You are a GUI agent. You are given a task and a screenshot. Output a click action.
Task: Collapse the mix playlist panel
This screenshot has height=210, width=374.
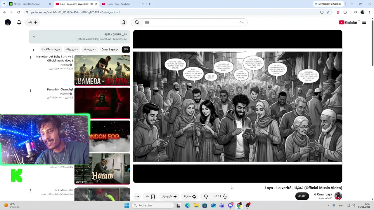tap(34, 37)
